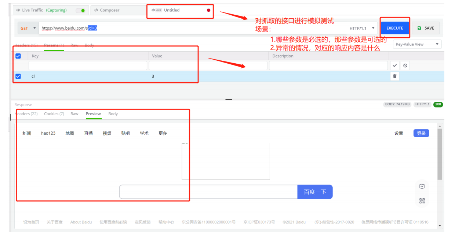Click the scrollbar up arrow in the preview

tap(440, 126)
